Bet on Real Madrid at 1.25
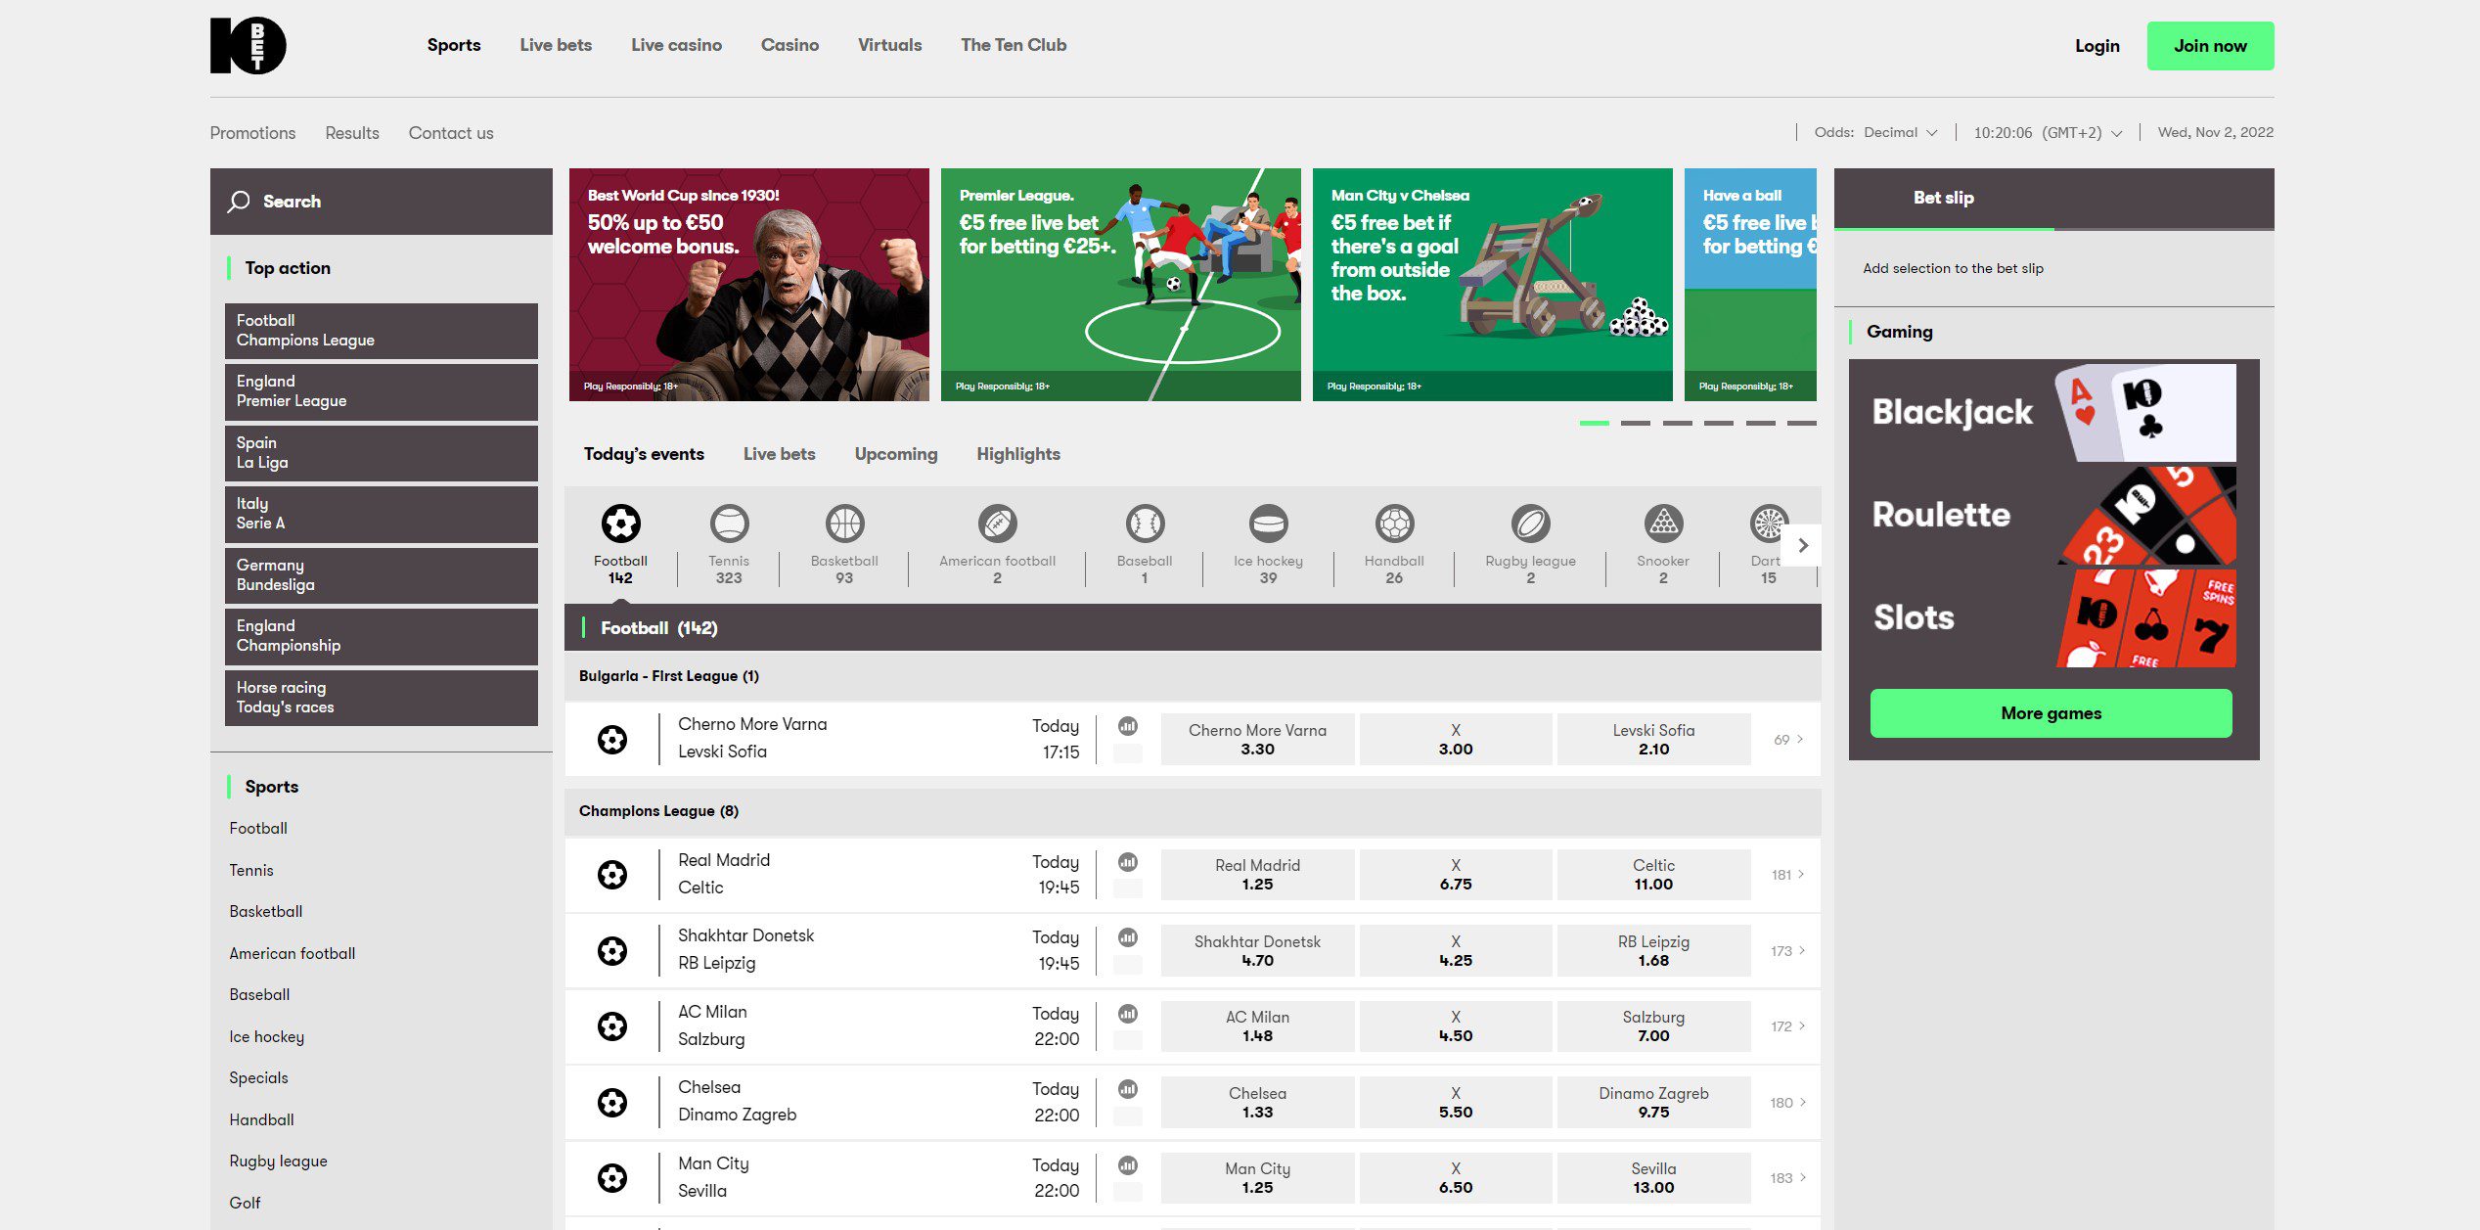Viewport: 2480px width, 1230px height. coord(1257,875)
